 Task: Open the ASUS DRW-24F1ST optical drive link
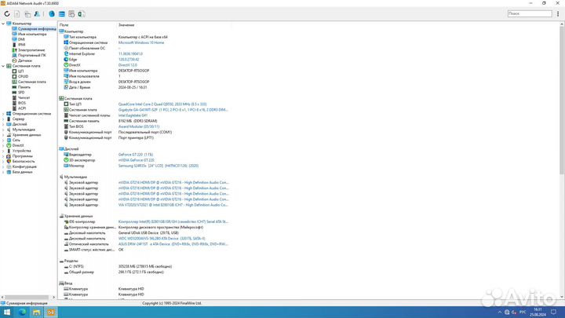click(173, 244)
